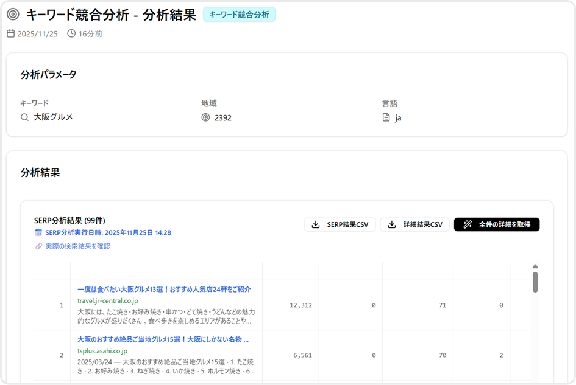Viewport: 576px width, 385px height.
Task: Select the 12,312 cell in row one
Action: tap(300, 305)
